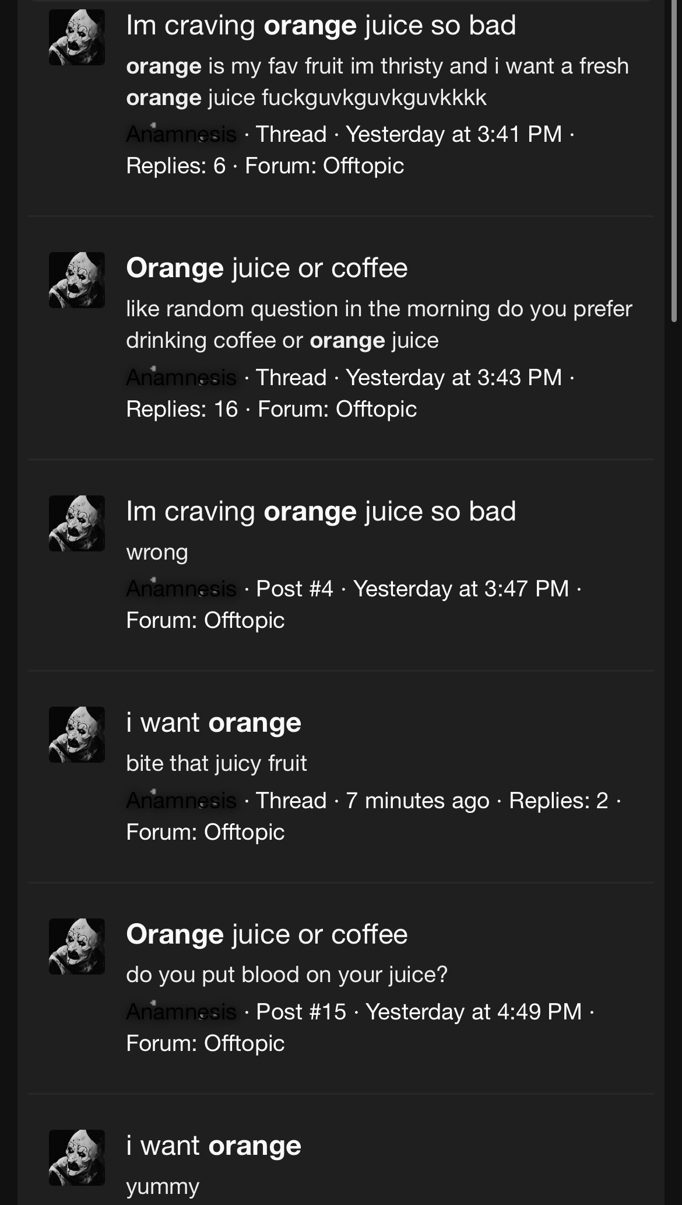
Task: Open the title above "do you put blood" post
Action: (x=266, y=935)
